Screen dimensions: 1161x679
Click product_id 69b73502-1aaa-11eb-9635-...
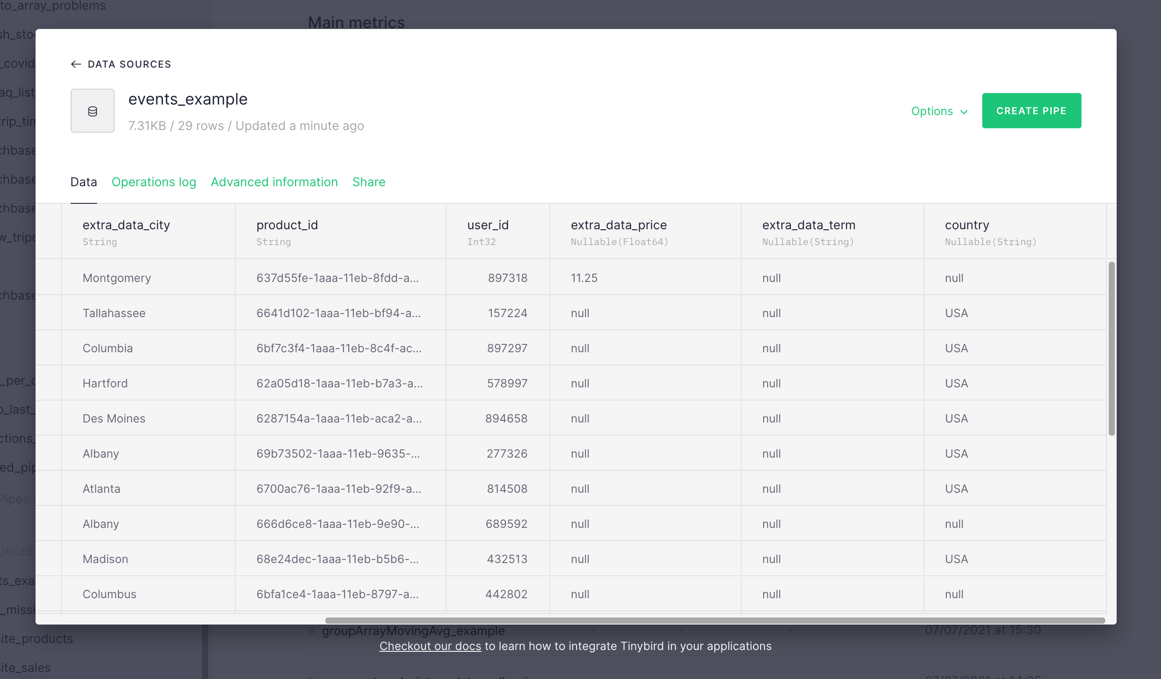338,454
